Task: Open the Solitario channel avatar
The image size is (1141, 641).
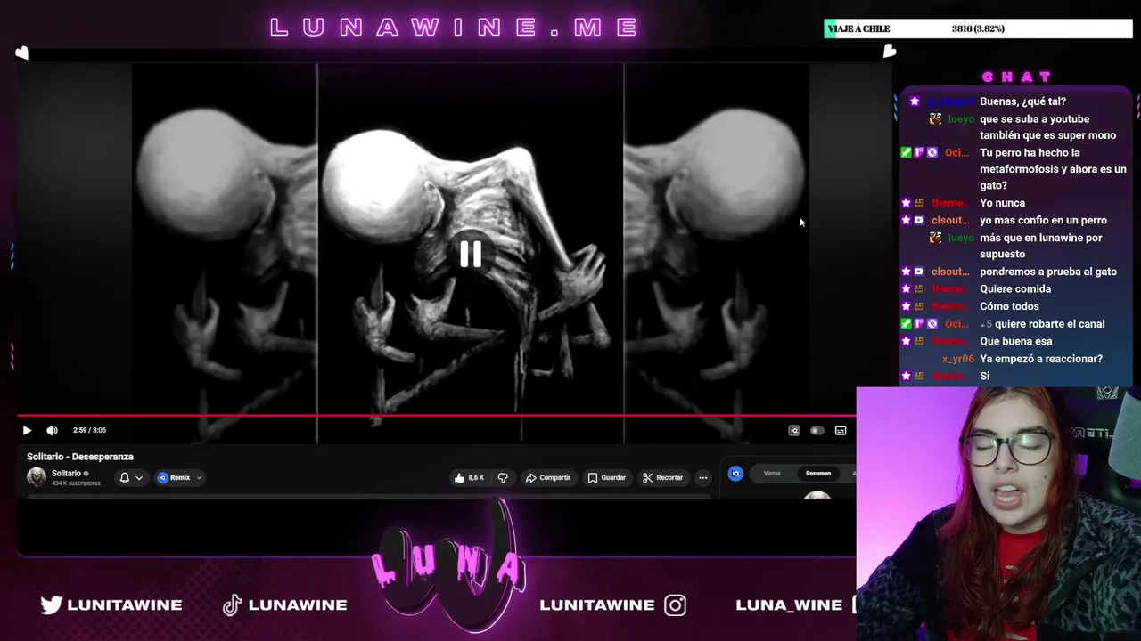Action: 37,477
